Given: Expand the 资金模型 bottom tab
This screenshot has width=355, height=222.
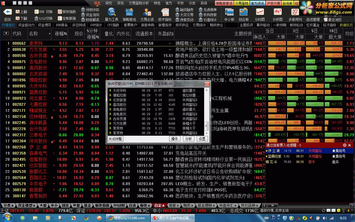Looking at the screenshot, I should [27, 205].
